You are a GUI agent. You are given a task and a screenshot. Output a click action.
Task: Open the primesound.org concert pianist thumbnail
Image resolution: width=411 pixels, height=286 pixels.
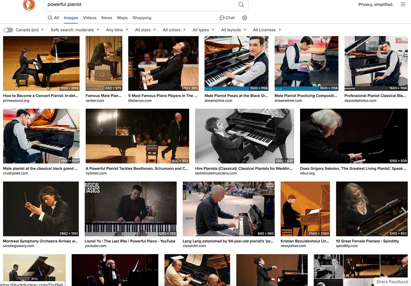click(x=41, y=64)
